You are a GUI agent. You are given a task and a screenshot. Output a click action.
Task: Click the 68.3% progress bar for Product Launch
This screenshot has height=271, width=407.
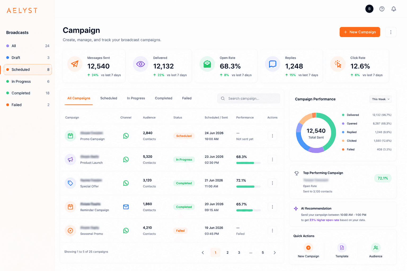[x=248, y=163]
